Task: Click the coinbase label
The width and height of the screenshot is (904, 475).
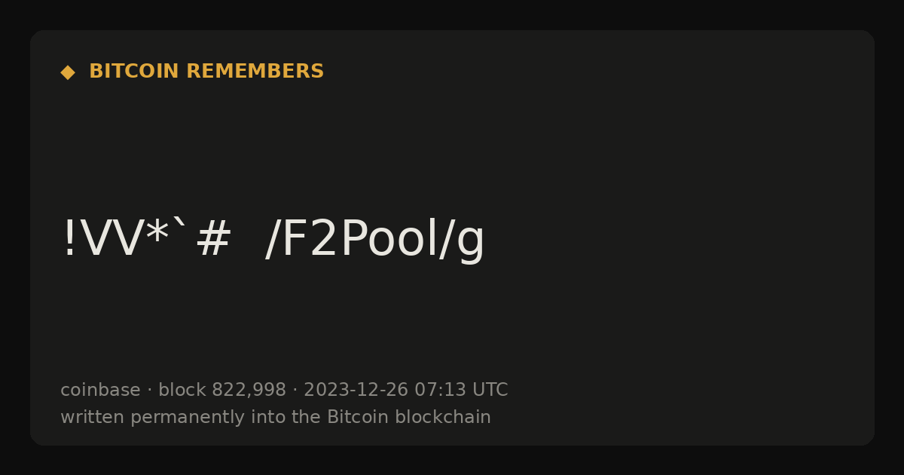Action: coord(100,390)
